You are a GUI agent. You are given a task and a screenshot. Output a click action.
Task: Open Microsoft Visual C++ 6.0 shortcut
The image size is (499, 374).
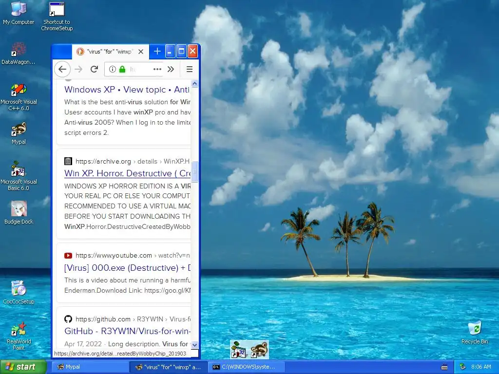(x=19, y=97)
